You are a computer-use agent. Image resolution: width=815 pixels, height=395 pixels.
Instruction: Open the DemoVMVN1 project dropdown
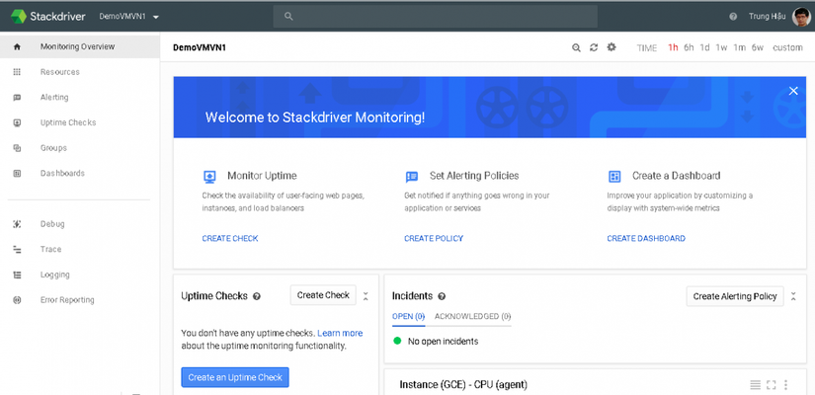click(x=128, y=16)
